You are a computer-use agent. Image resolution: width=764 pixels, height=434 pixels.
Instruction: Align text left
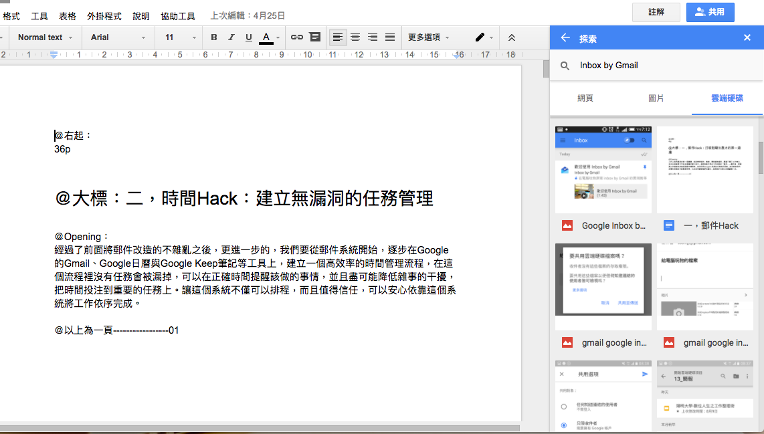coord(338,37)
